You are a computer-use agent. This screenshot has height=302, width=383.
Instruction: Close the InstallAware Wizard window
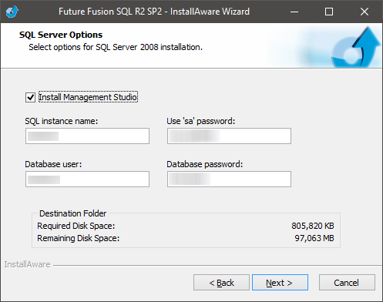(x=365, y=12)
